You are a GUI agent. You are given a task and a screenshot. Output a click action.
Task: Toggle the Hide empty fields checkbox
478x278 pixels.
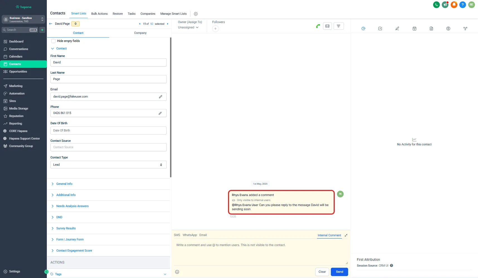53,41
